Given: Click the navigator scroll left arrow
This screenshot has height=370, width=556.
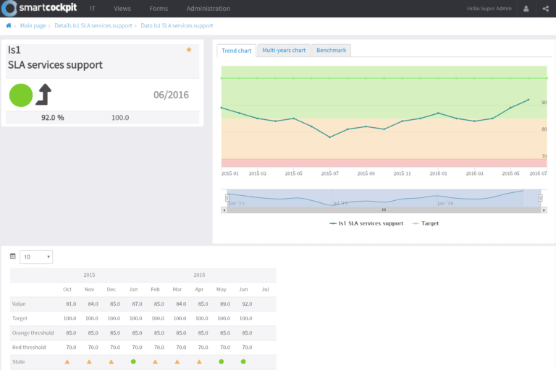Looking at the screenshot, I should pyautogui.click(x=224, y=210).
